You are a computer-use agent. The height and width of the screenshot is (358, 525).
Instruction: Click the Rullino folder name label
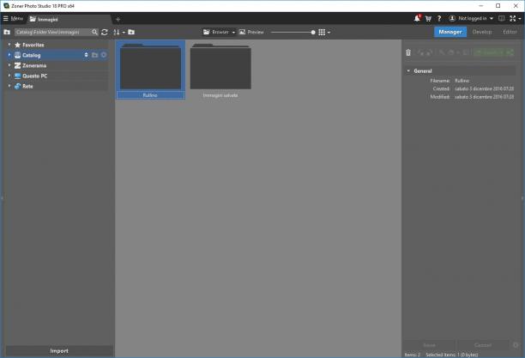(x=150, y=95)
